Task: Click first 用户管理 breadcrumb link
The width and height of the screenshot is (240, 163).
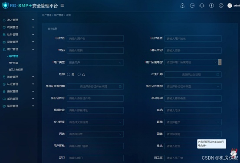Action: pyautogui.click(x=47, y=15)
